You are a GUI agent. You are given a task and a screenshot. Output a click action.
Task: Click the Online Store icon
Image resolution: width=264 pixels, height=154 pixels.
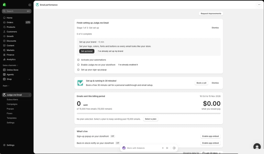[4, 70]
